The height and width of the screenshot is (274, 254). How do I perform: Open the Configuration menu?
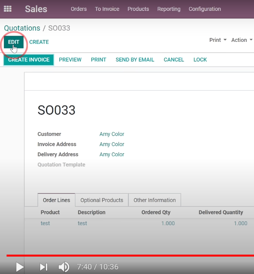[x=205, y=9]
